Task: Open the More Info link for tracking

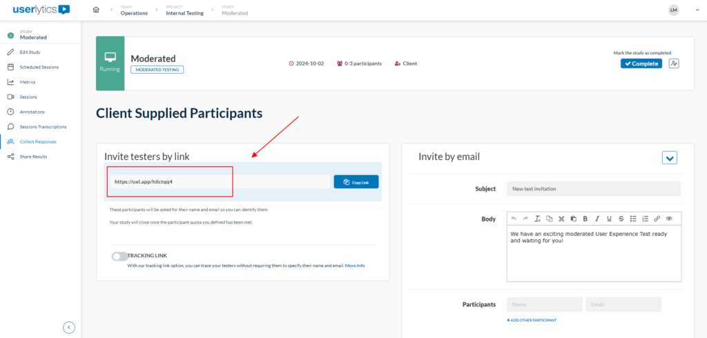Action: click(355, 266)
